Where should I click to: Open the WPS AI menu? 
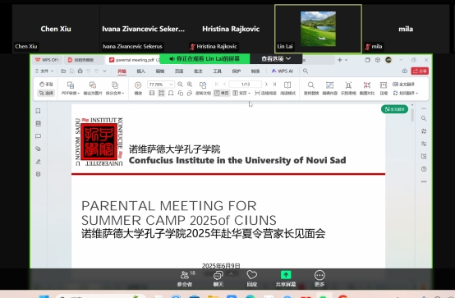tap(283, 71)
